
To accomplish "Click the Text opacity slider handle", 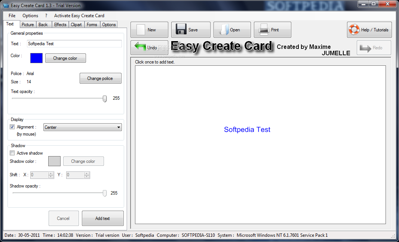I will tap(105, 99).
